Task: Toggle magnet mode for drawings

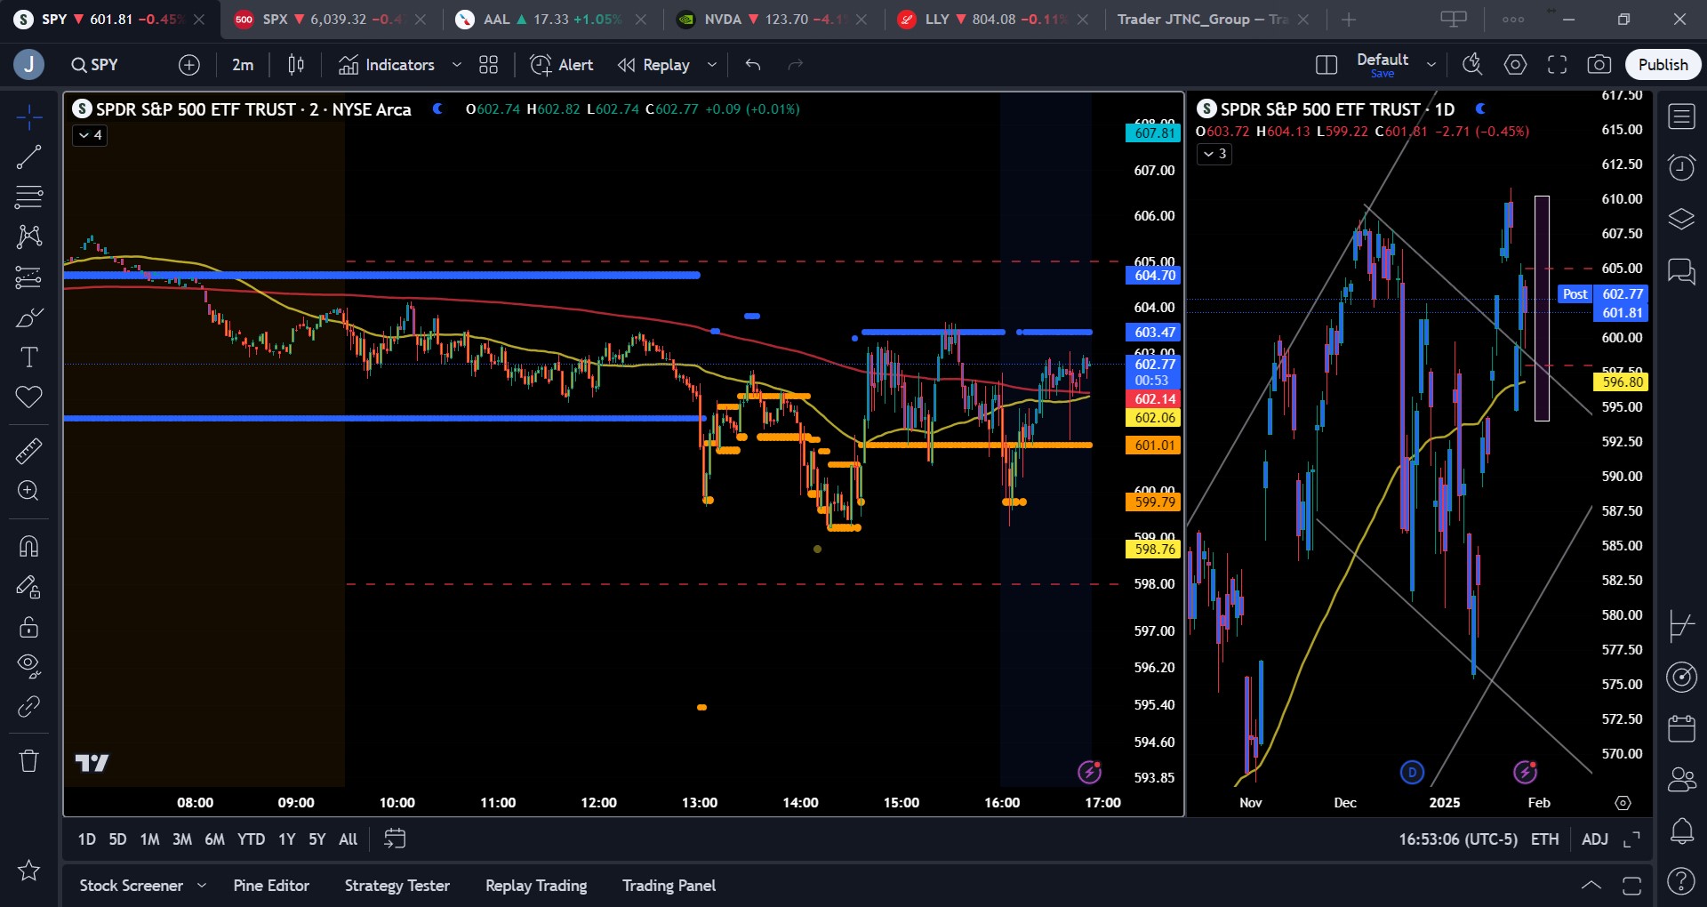Action: click(28, 546)
